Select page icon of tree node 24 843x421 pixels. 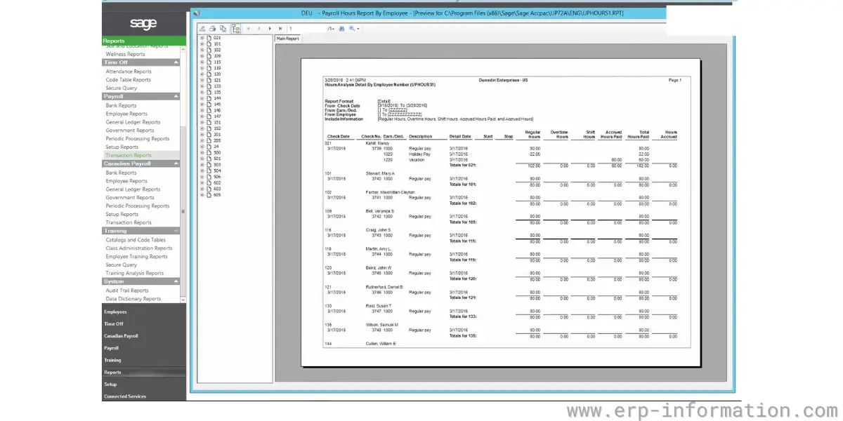click(209, 147)
